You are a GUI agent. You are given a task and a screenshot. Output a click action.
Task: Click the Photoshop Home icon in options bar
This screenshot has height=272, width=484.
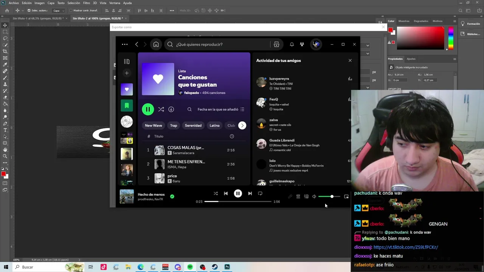7,11
